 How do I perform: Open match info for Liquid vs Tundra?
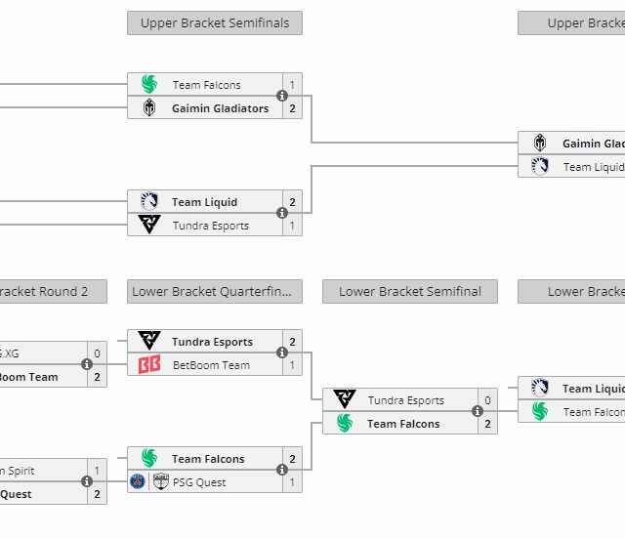pyautogui.click(x=282, y=213)
